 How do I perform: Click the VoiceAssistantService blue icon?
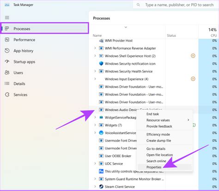click(101, 133)
